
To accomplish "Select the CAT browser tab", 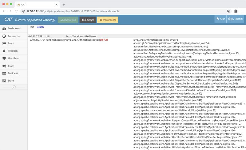I will click(37, 5).
